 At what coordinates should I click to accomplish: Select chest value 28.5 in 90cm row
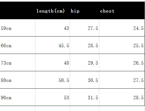pyautogui.click(x=122, y=97)
